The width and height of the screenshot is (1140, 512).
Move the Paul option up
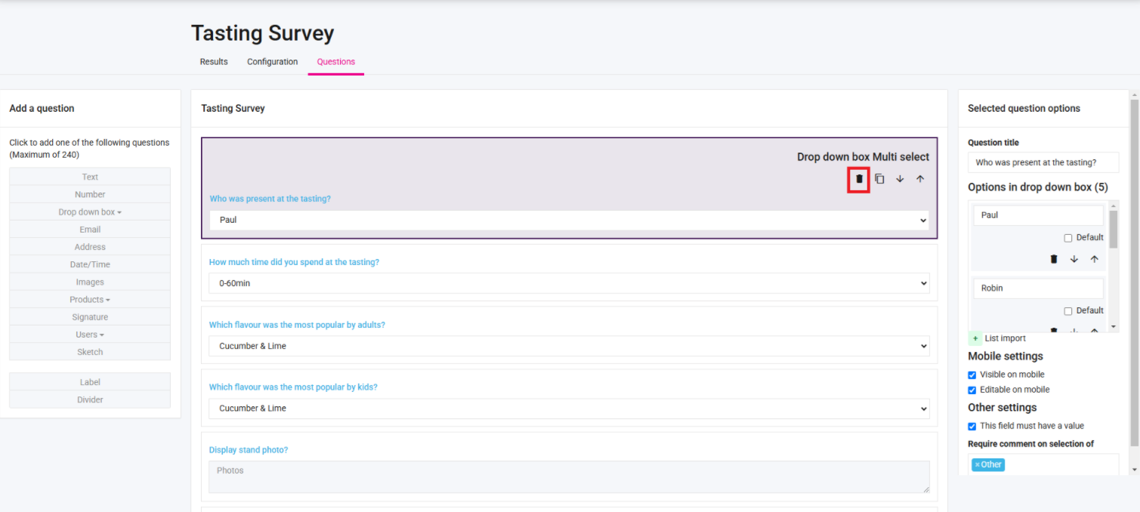coord(1094,259)
